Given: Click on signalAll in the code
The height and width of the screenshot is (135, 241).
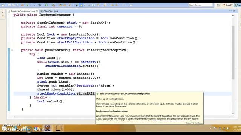Looking at the screenshot, I should (85, 93).
